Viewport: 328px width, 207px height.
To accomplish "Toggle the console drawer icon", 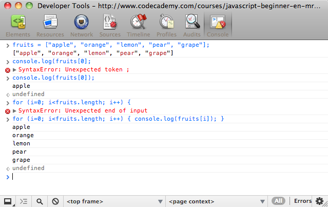I will click(x=24, y=201).
